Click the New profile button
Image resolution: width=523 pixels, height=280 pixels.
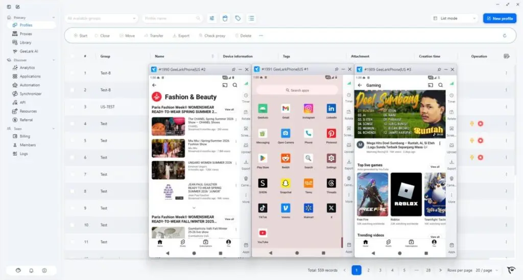[x=500, y=18]
